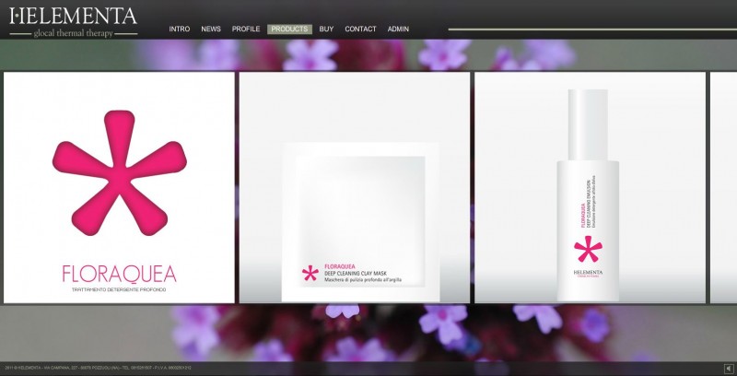
Task: Click the partially visible next product card
Action: [723, 187]
